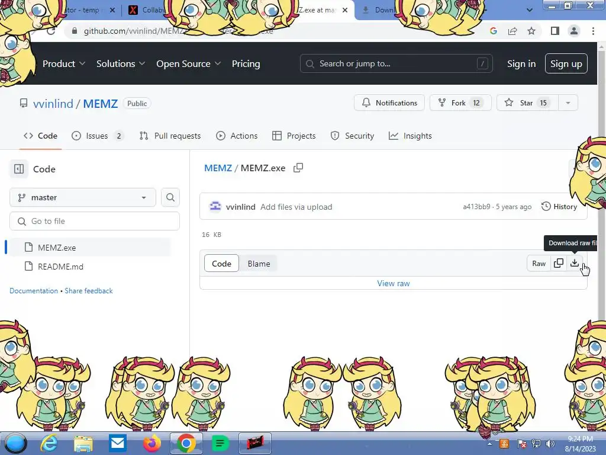Viewport: 606px width, 455px height.
Task: Select README.md in file tree
Action: (89, 267)
